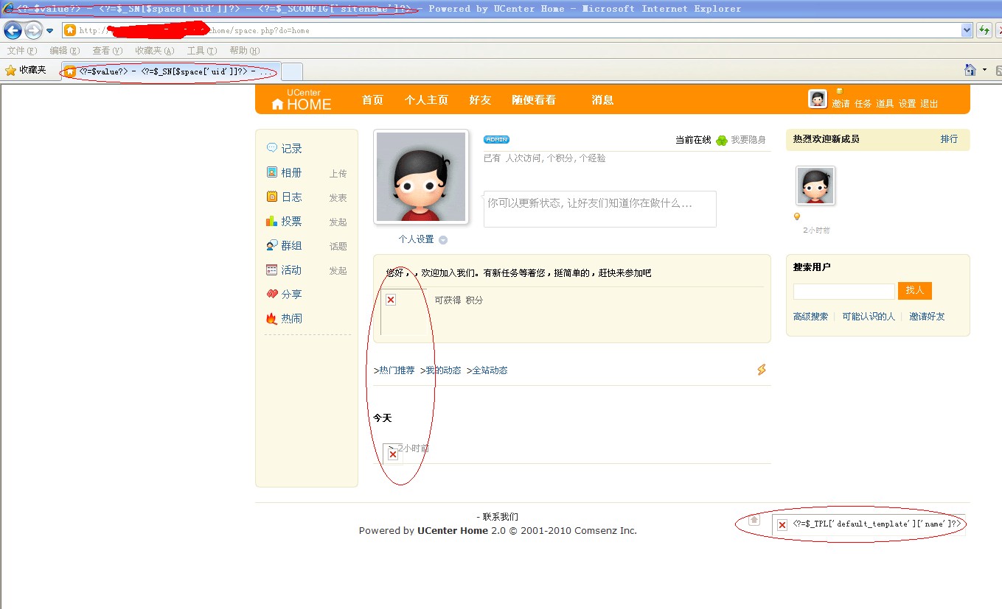Open 分享 in the sidebar
This screenshot has width=1002, height=609.
coord(291,295)
